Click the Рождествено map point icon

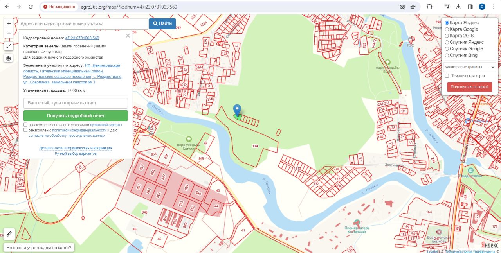tap(471, 170)
